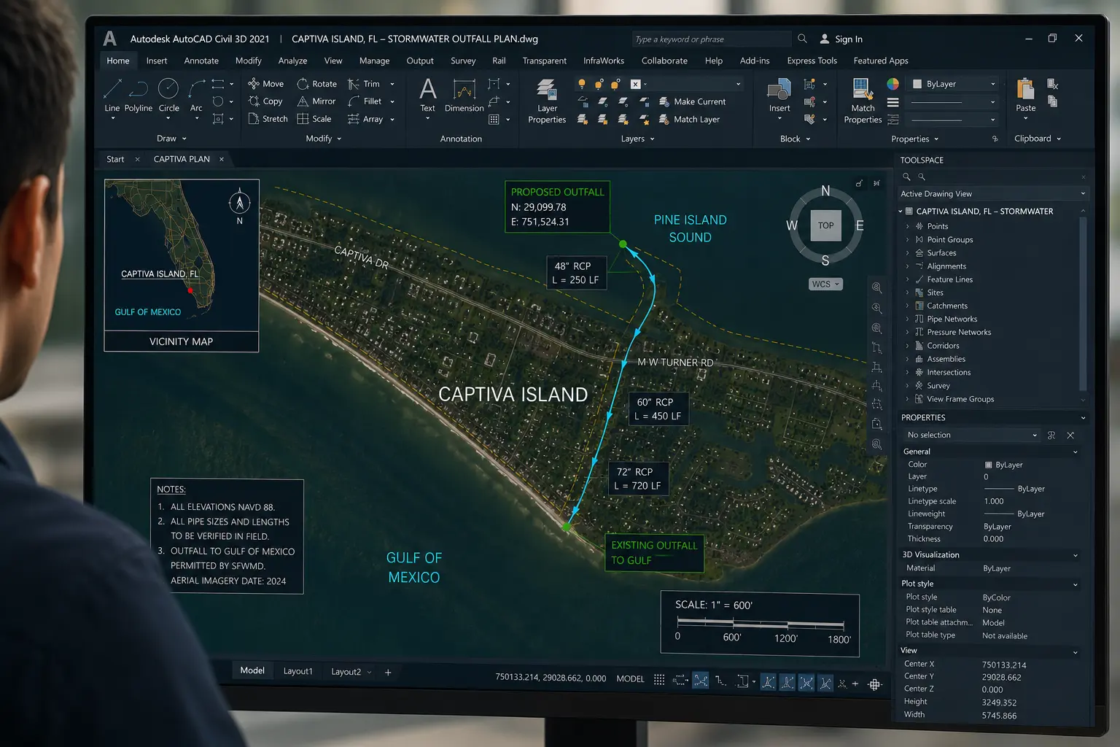Select the Dimension tool
1120x747 pixels.
click(x=464, y=96)
